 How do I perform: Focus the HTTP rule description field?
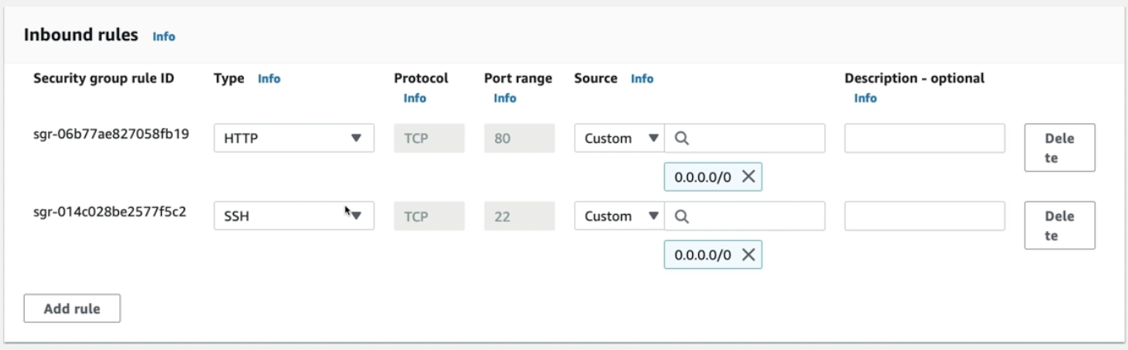point(925,139)
